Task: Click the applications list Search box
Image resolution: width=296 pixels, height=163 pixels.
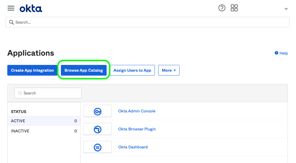Action: coord(48,93)
